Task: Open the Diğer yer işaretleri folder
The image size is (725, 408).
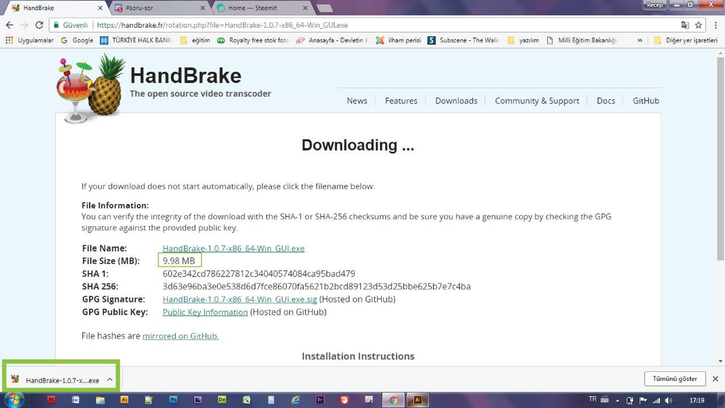Action: pos(686,40)
